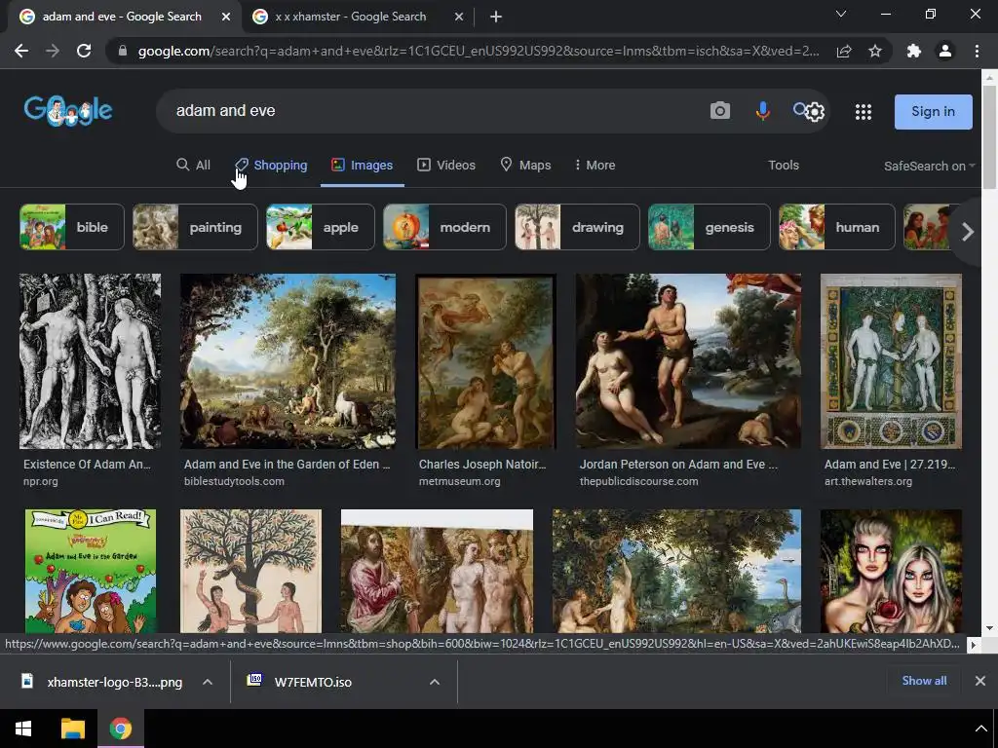
Task: Open the art.thewalters.org relief thumbnail
Action: 891,361
